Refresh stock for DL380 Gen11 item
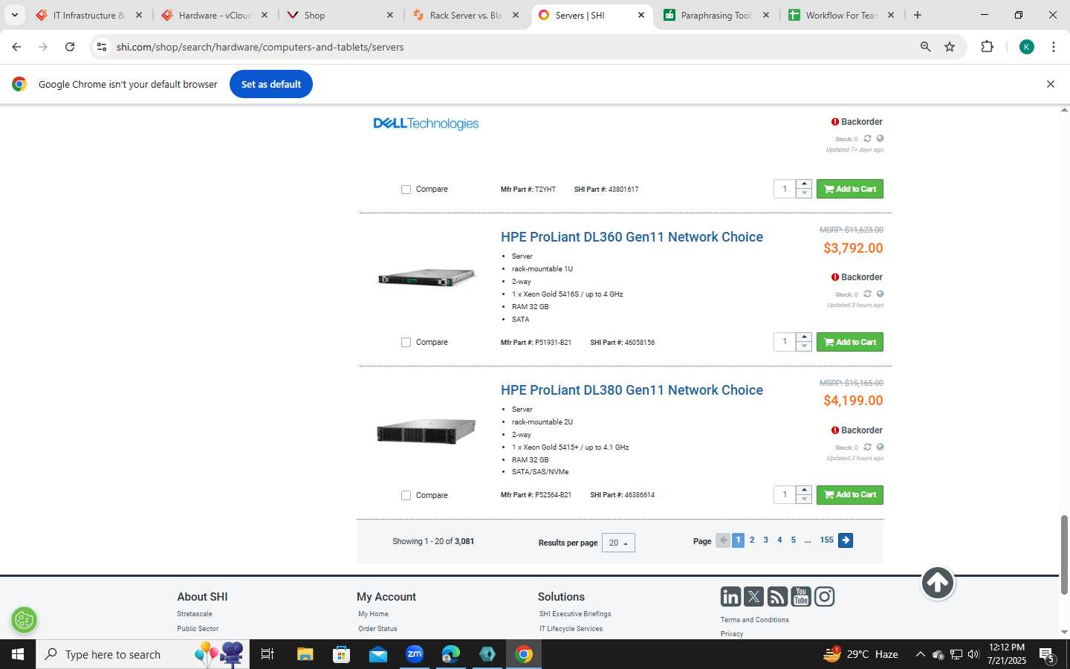 (867, 447)
